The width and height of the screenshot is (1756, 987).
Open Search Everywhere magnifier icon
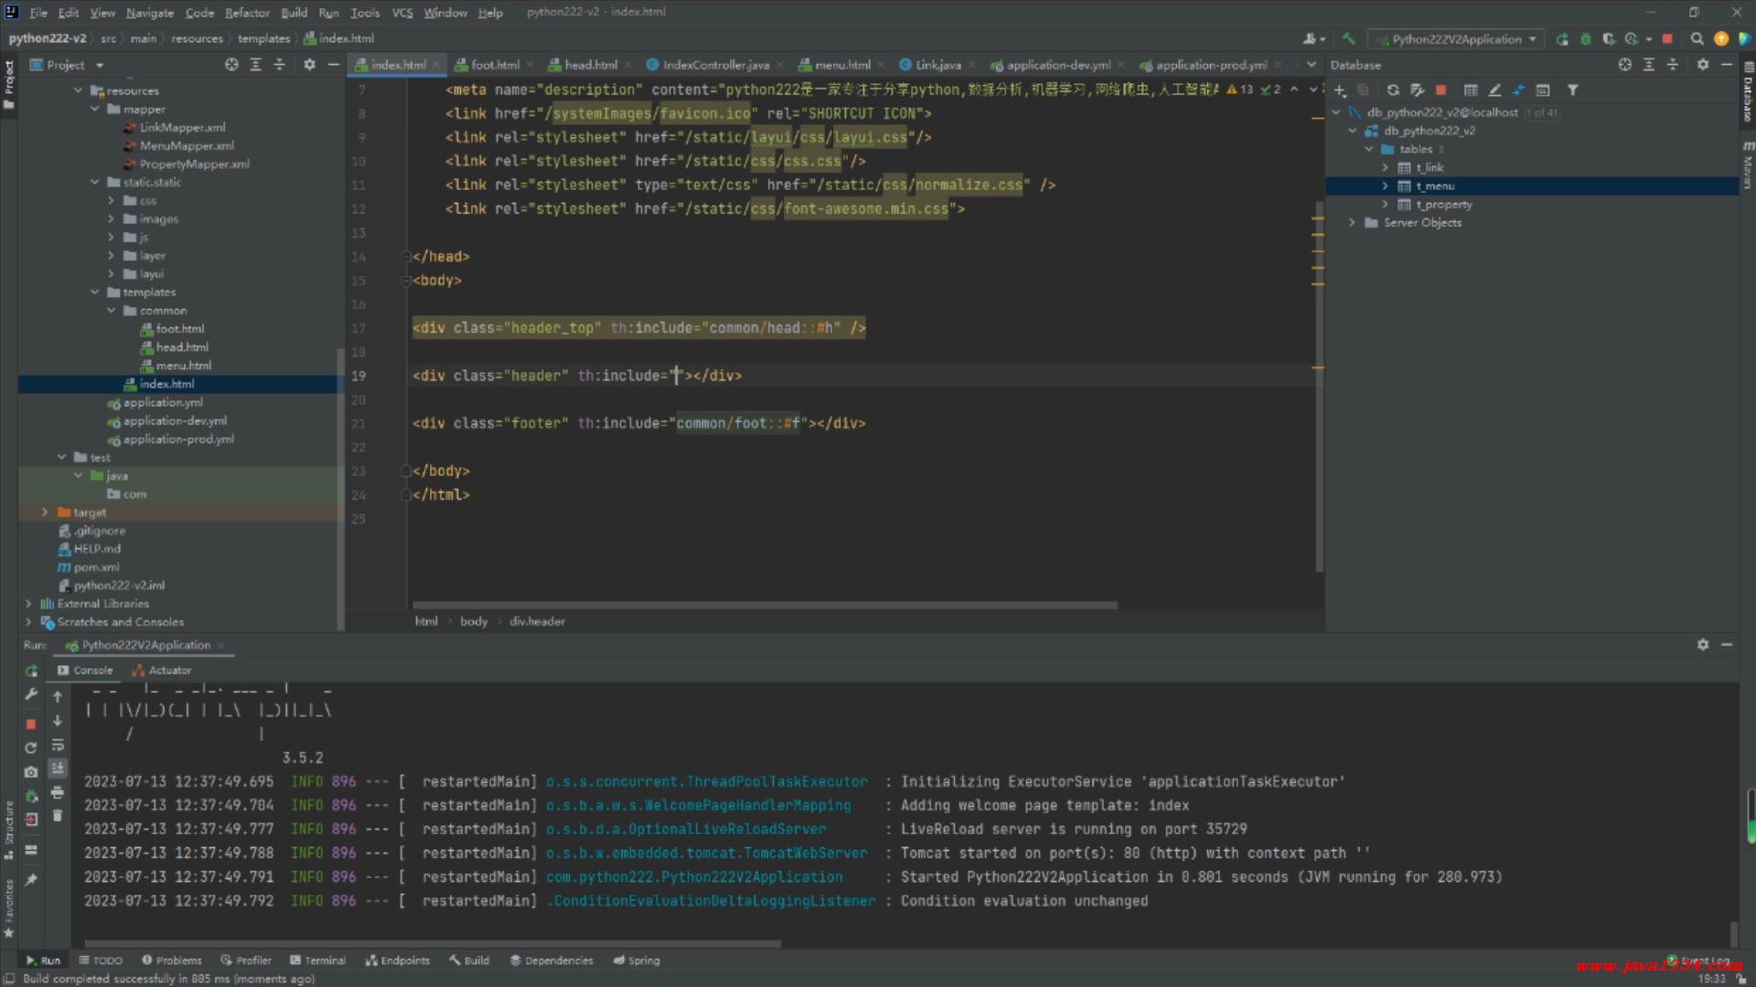click(x=1697, y=39)
